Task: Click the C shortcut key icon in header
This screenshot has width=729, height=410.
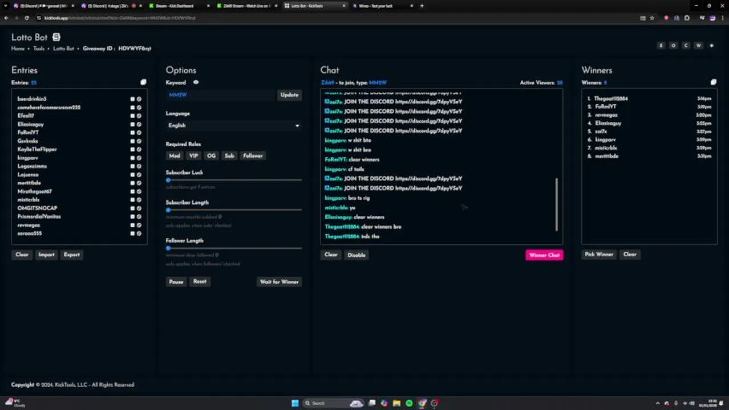Action: click(686, 46)
